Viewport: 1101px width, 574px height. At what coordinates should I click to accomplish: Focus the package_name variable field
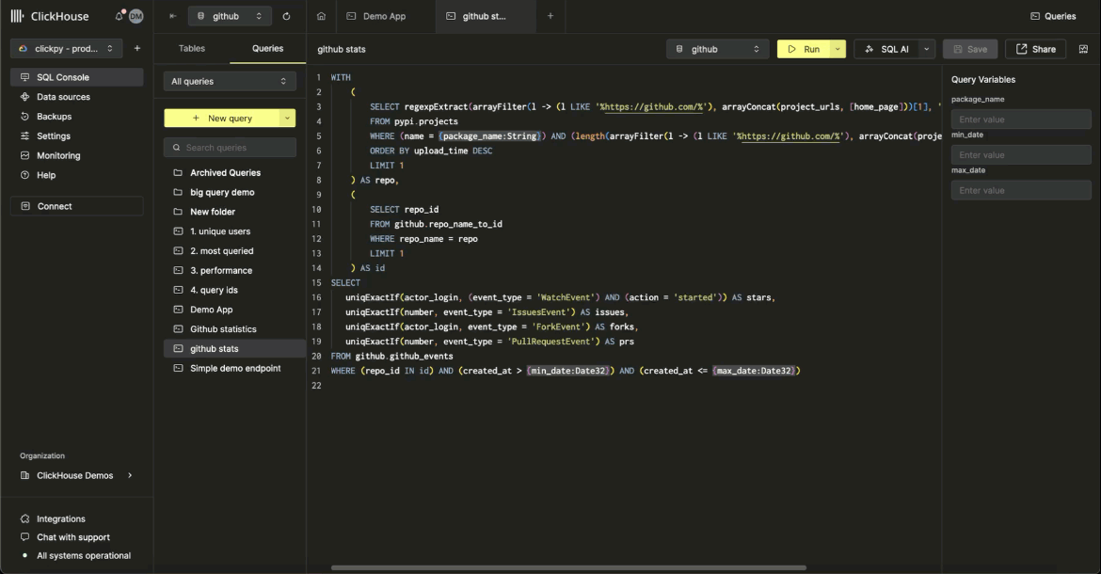[1021, 120]
